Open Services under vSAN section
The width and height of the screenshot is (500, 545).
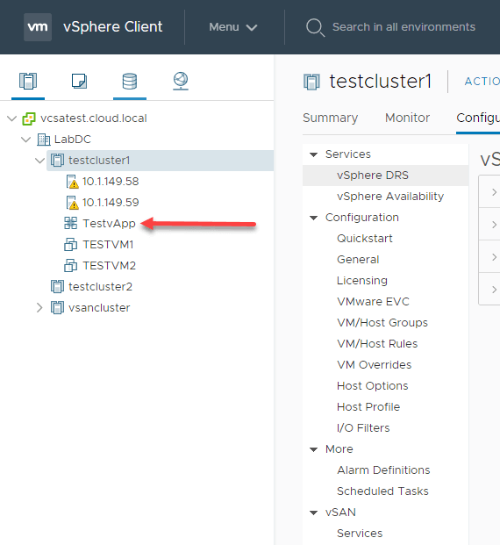360,534
